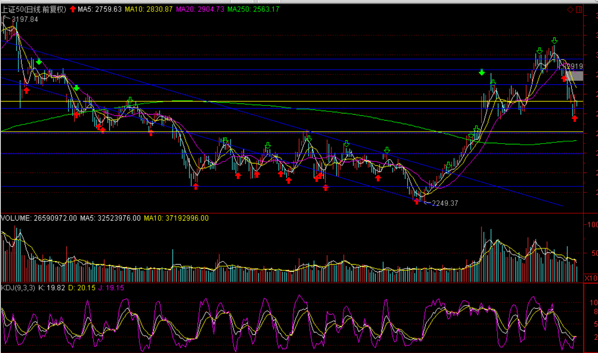This screenshot has width=598, height=353.
Task: Click the gray price marker box near 2919
Action: coord(575,76)
